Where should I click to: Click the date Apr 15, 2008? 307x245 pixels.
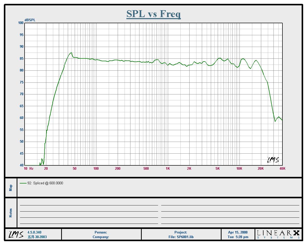238,232
